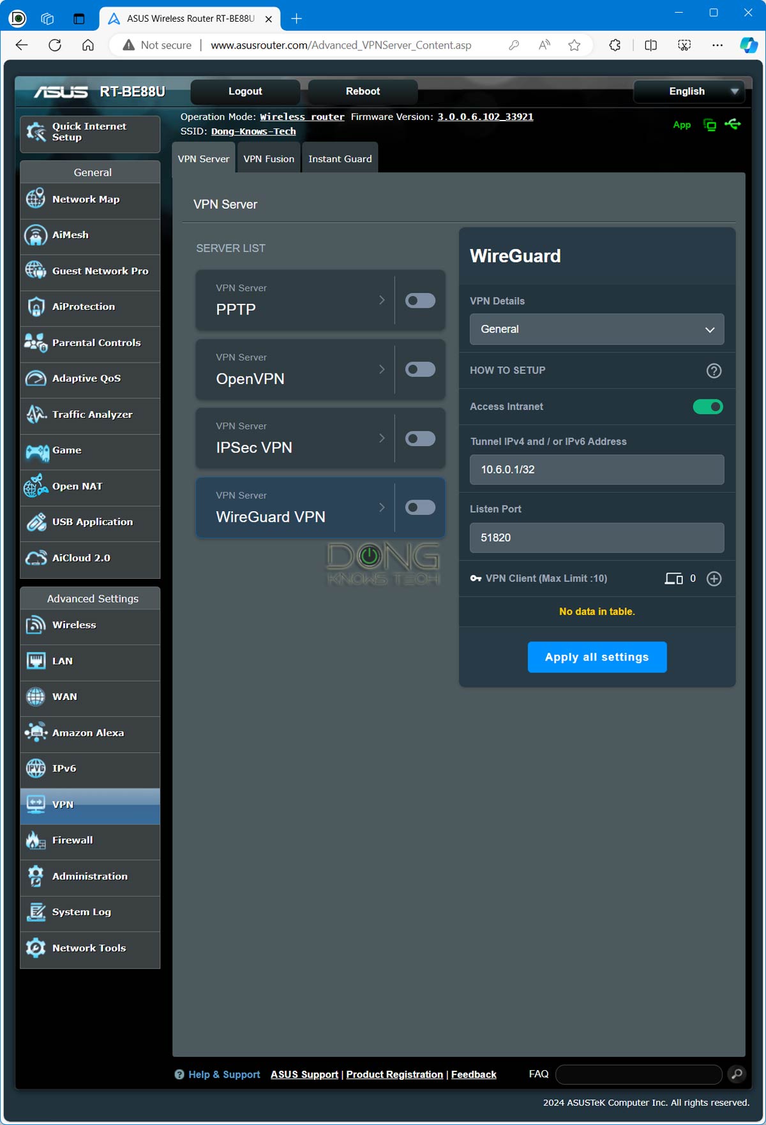This screenshot has width=766, height=1125.
Task: Select the IPv6 globe icon
Action: pyautogui.click(x=36, y=768)
